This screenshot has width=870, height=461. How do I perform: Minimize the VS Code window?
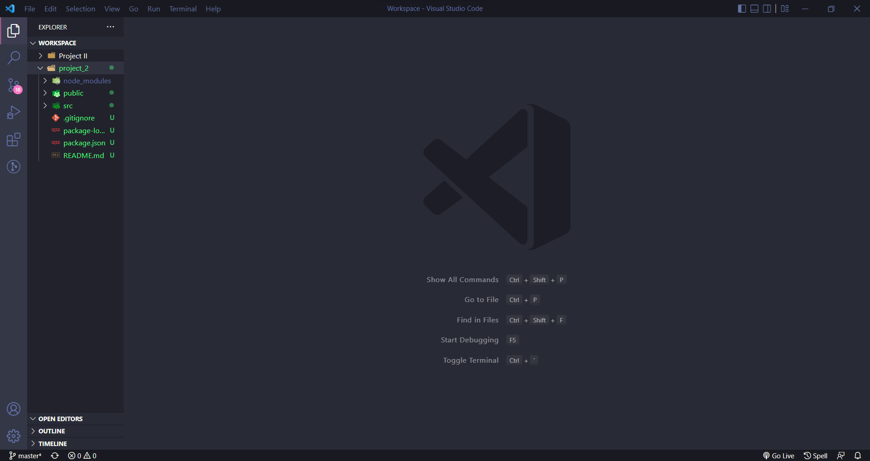[805, 9]
